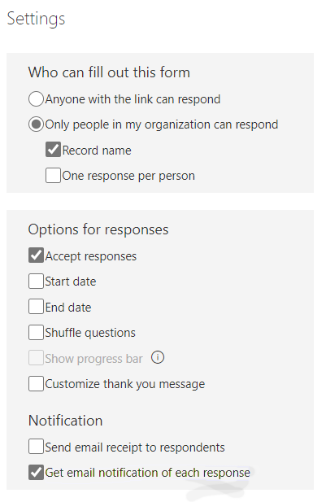Uncheck the Record name checkbox
This screenshot has height=502, width=326.
point(53,150)
